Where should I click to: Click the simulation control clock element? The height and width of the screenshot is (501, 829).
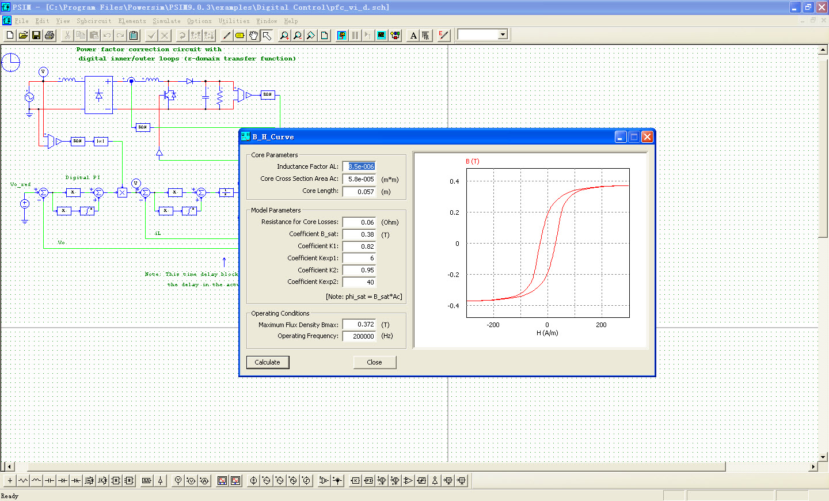click(x=10, y=62)
